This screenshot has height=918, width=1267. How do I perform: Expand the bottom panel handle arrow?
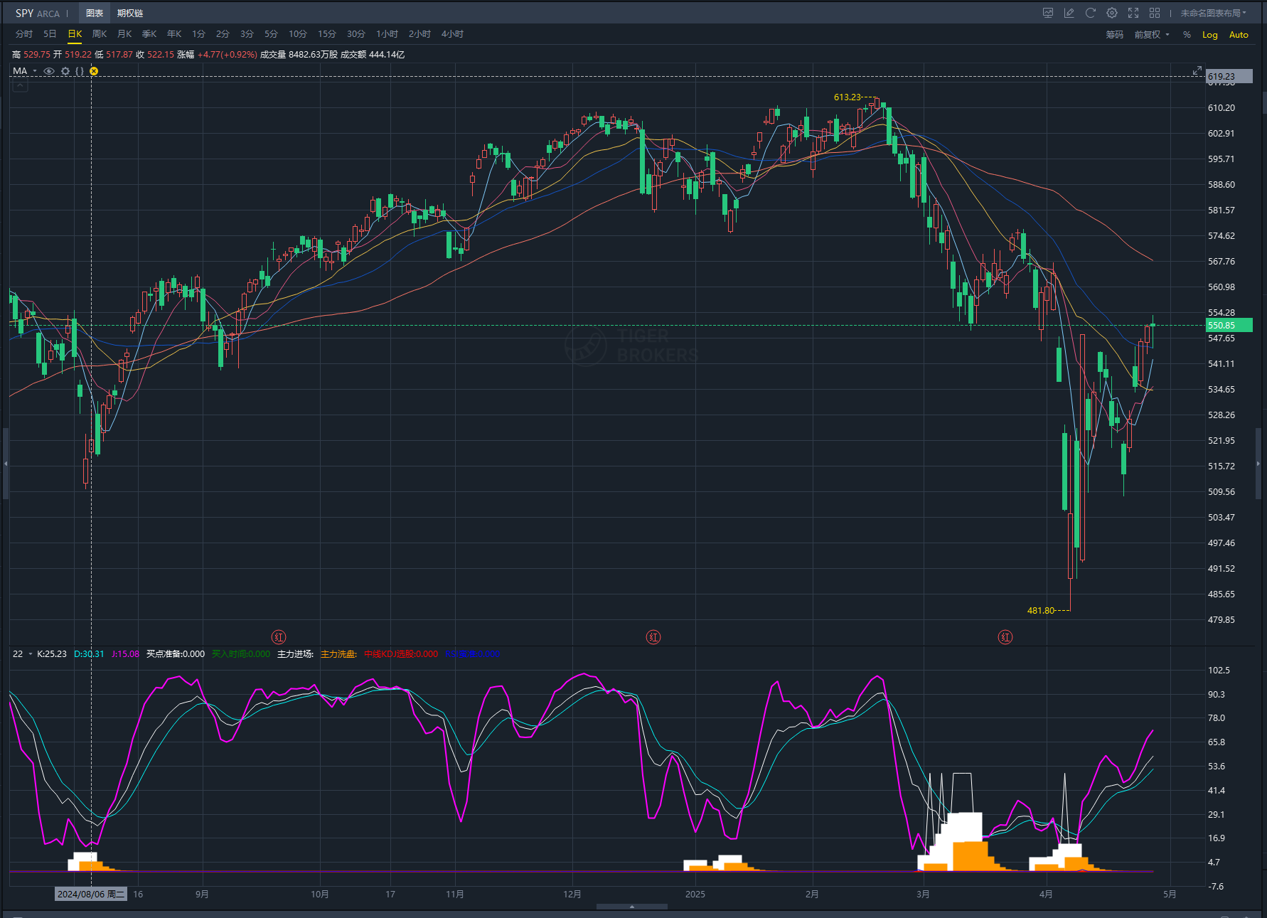[x=632, y=907]
